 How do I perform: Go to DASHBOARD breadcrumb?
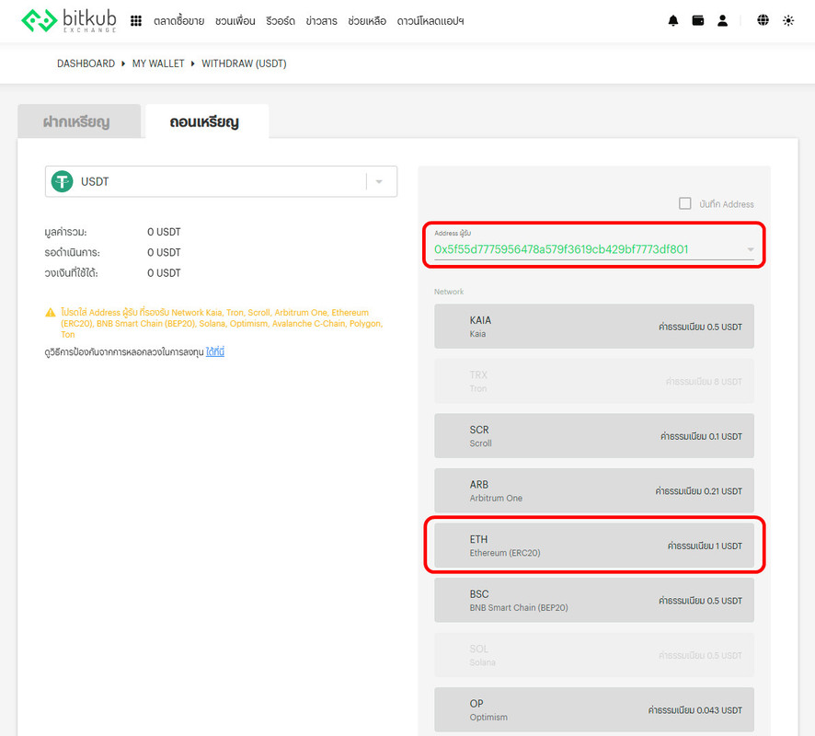click(86, 63)
